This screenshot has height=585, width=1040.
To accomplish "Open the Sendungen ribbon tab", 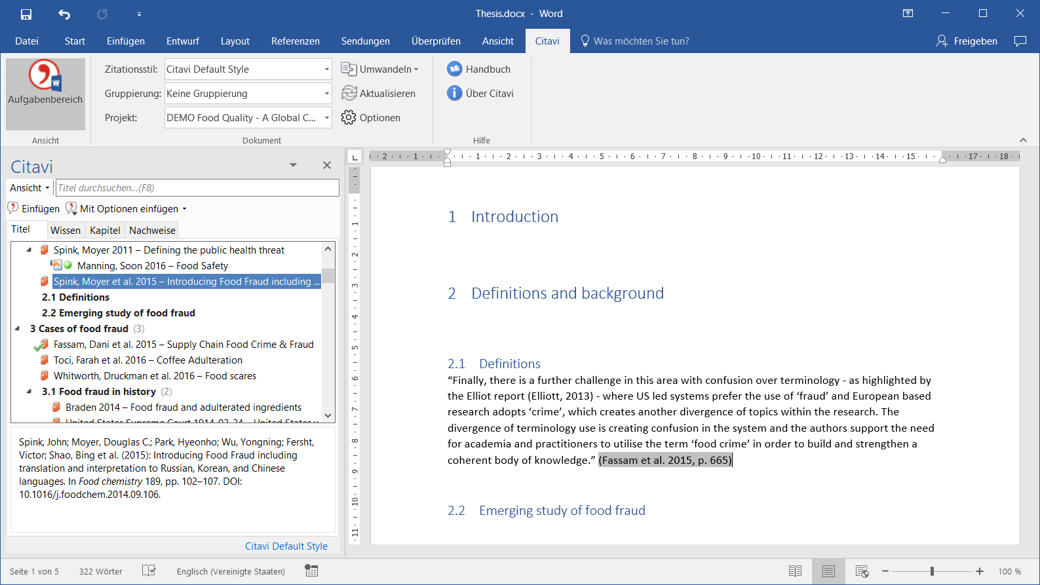I will coord(366,41).
